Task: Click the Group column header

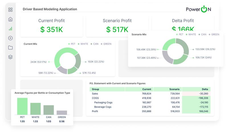Action: 95,89
